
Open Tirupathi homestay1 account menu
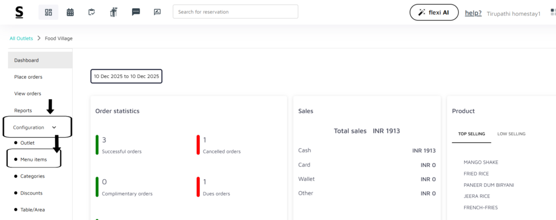[x=514, y=13]
